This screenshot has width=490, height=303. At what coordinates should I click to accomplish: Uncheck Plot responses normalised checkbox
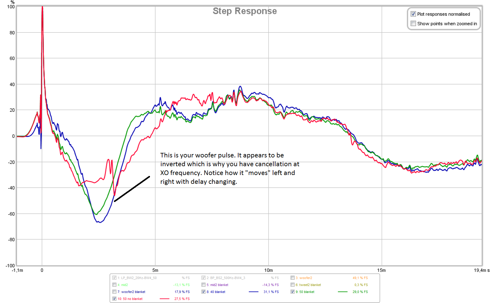pyautogui.click(x=413, y=14)
